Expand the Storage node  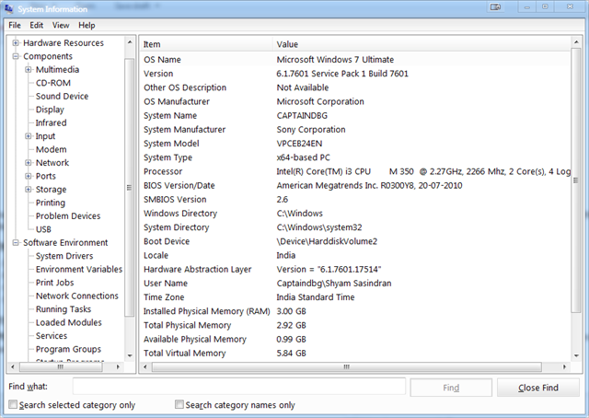pyautogui.click(x=29, y=190)
